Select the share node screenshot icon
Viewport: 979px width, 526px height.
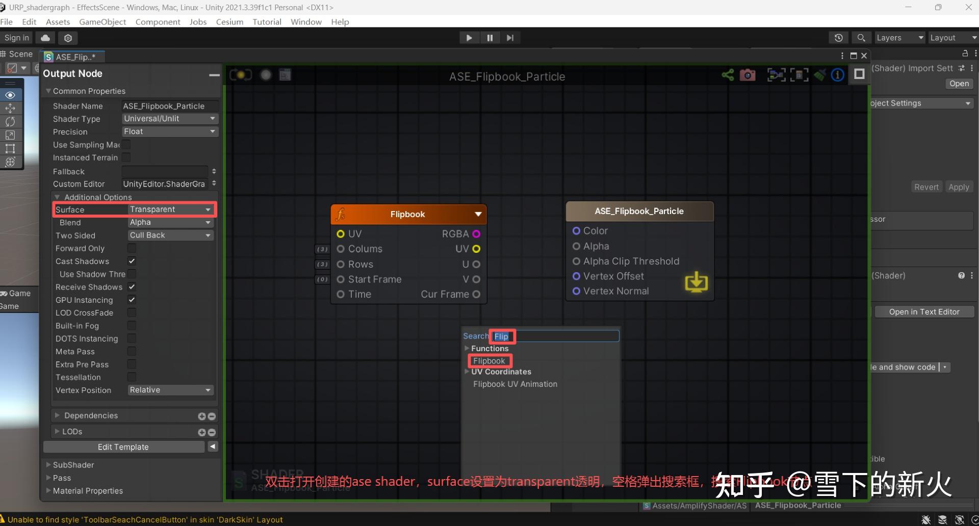click(x=728, y=74)
